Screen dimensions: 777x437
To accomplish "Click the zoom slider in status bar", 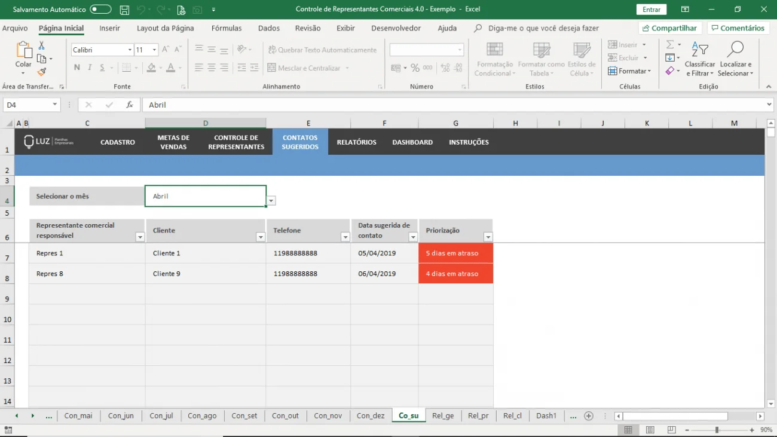I will (x=717, y=430).
